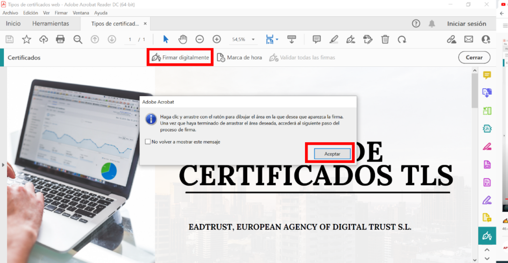Viewport: 508px width, 263px height.
Task: Open the Ver menu
Action: click(46, 13)
